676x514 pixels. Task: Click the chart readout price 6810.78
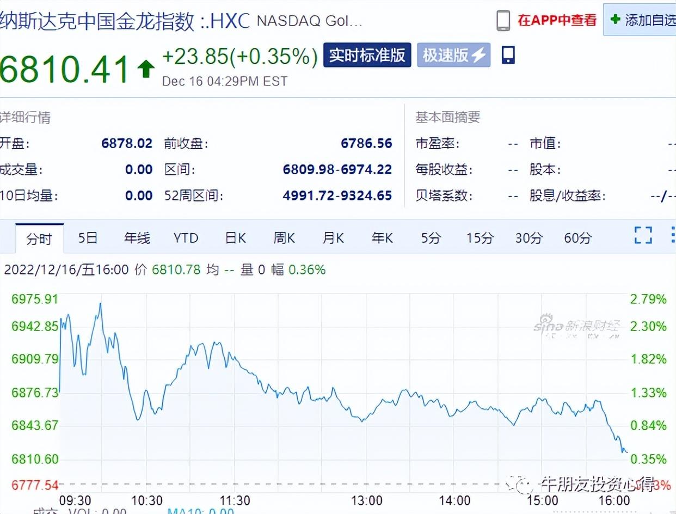coord(177,270)
